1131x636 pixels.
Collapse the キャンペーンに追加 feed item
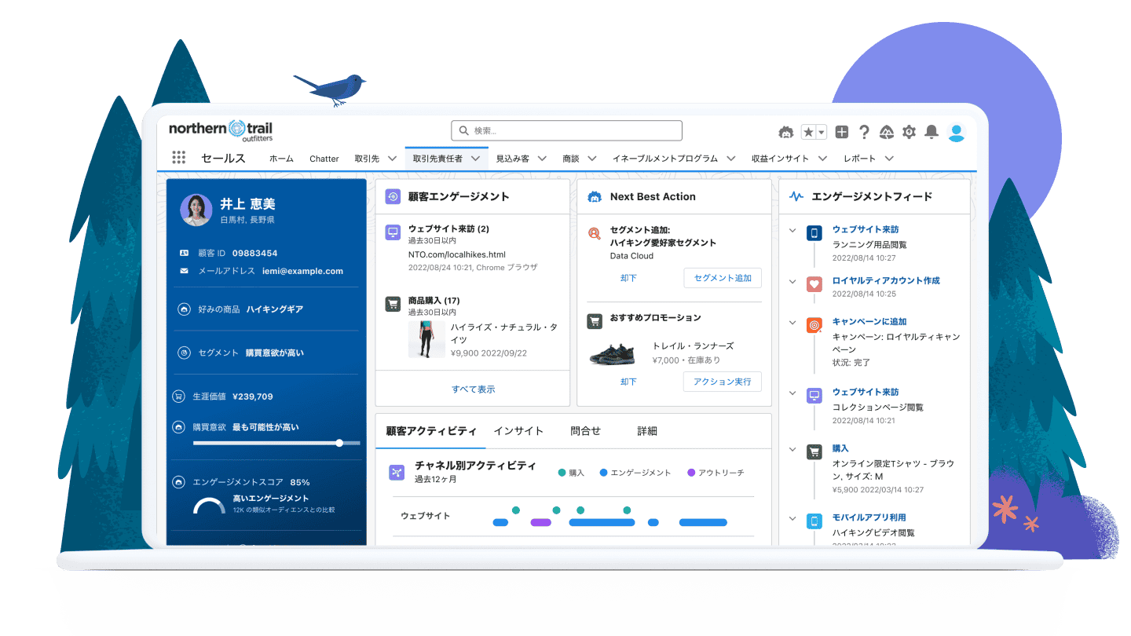(x=793, y=322)
